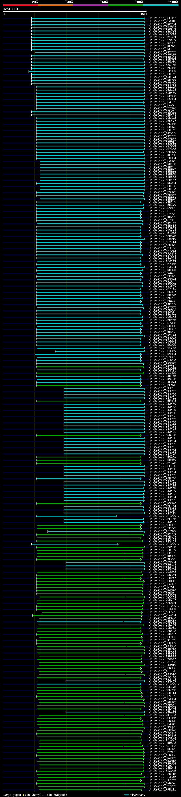Select hit label UniRef100_P12782
181x797 pixels.
click(162, 53)
